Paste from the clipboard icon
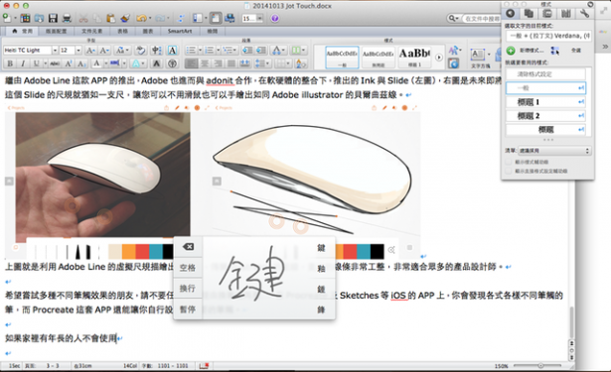Image resolution: width=611 pixels, height=372 pixels. [x=111, y=18]
